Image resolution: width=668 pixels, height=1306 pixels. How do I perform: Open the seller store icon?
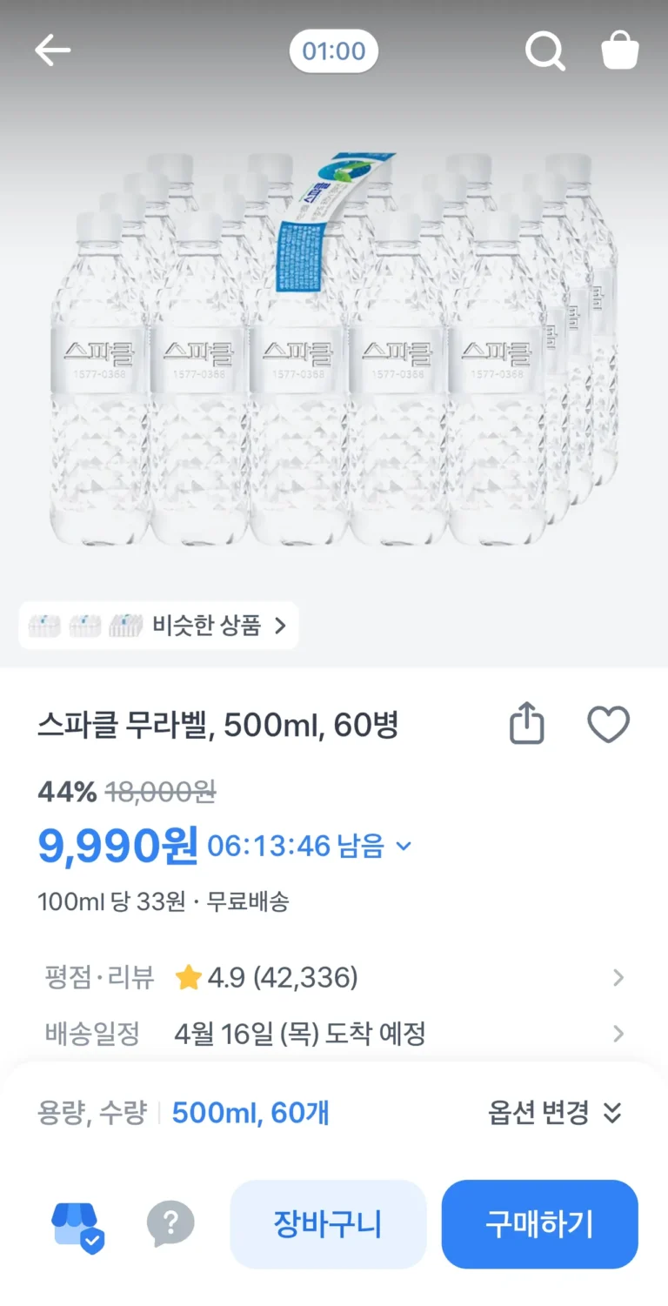pos(77,1226)
